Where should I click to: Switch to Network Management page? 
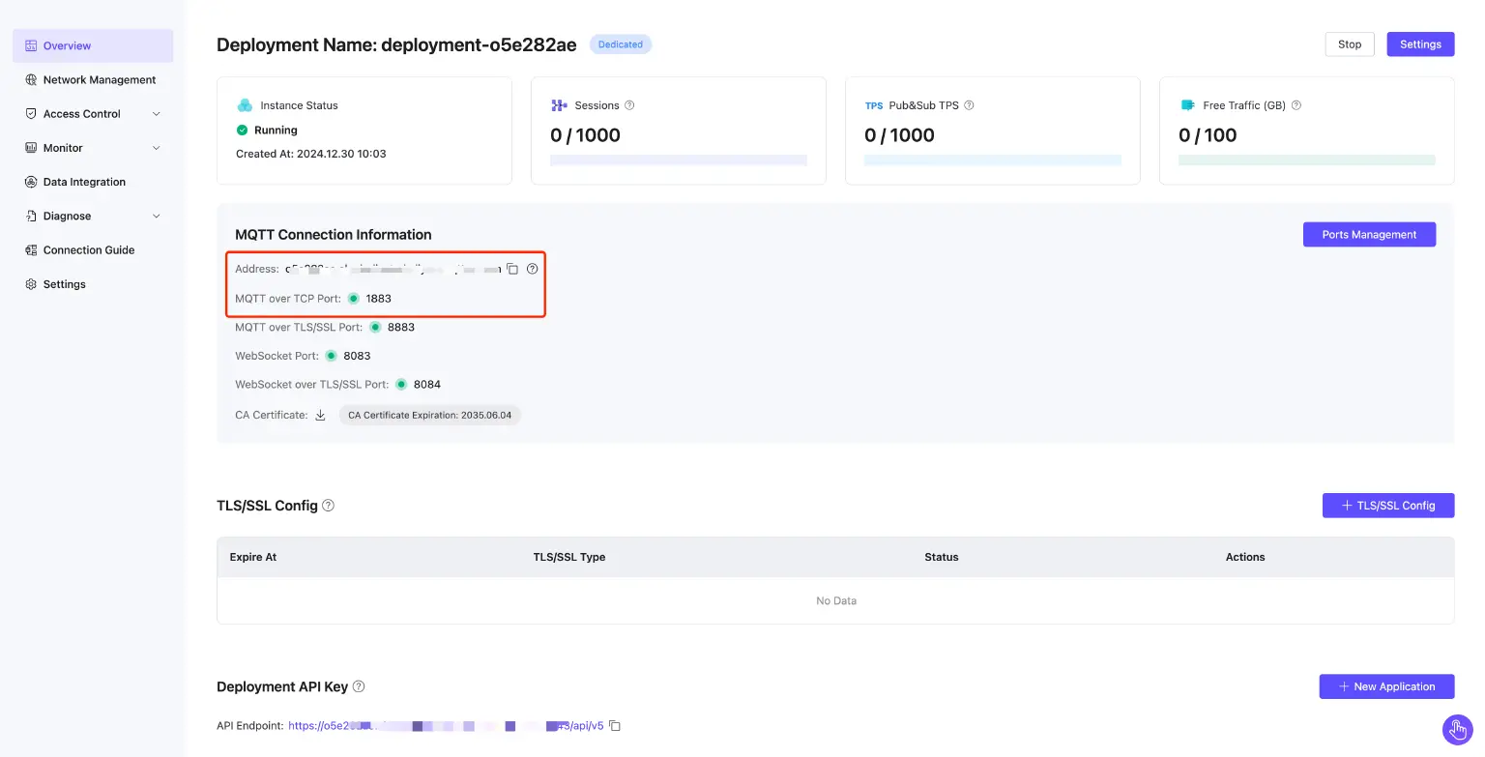[x=99, y=79]
